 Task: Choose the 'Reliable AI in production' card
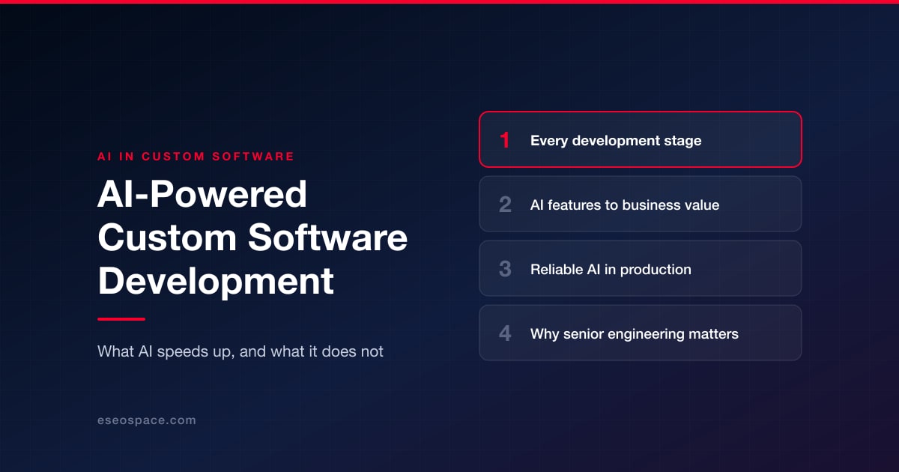coord(641,268)
